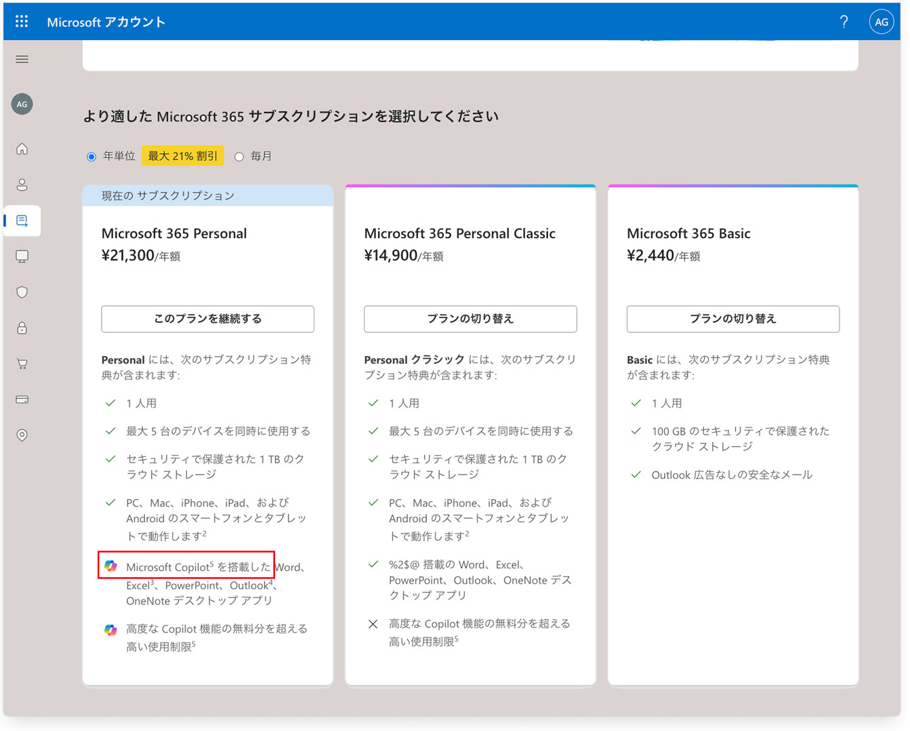
Task: Go to Home via sidebar house icon
Action: tap(22, 149)
